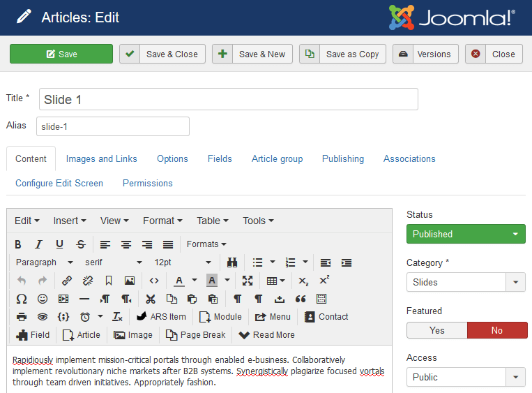The width and height of the screenshot is (532, 393).
Task: Insert a special character (omega icon)
Action: [22, 299]
